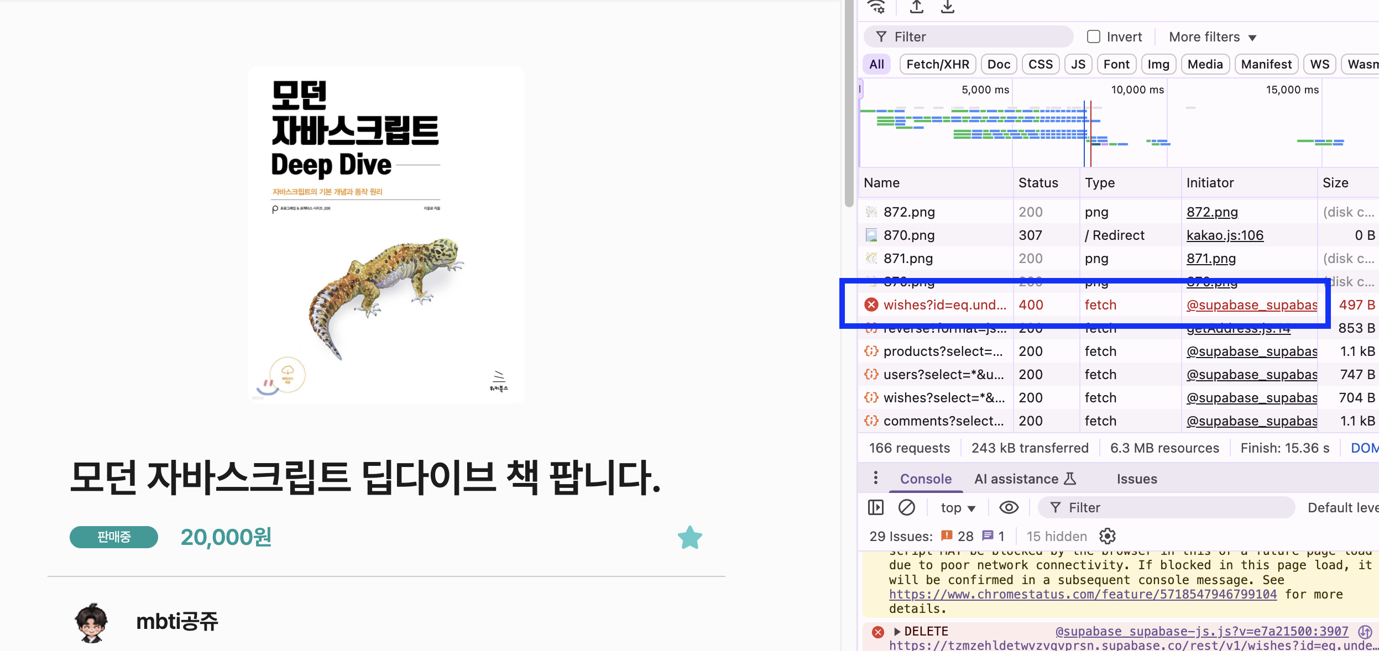Click the book cover image
1379x651 pixels.
[x=386, y=235]
